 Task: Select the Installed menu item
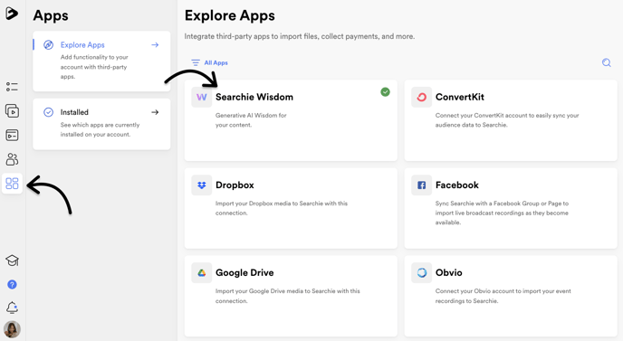(x=101, y=124)
